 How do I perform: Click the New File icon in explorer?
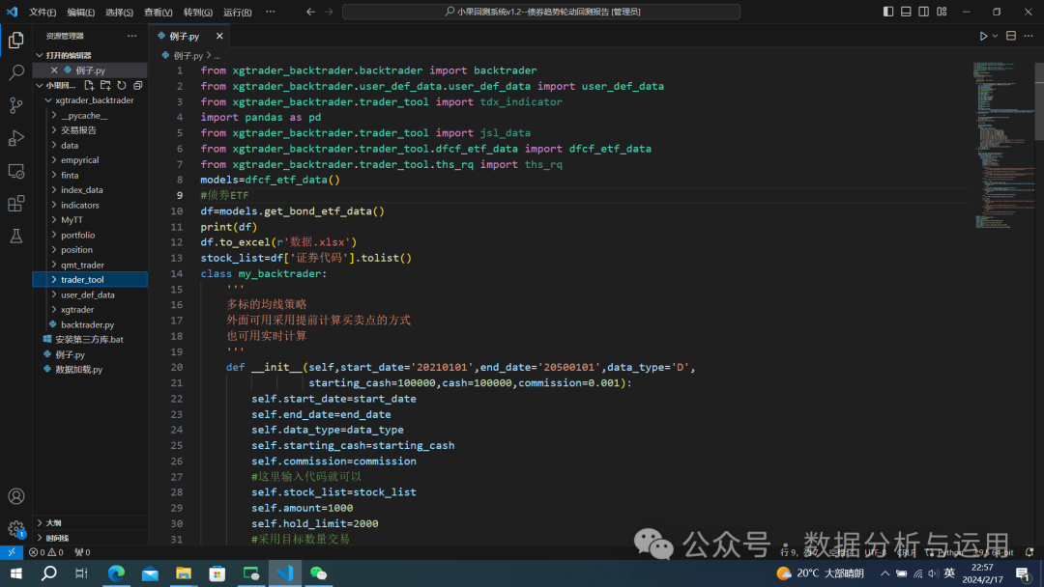[x=89, y=85]
